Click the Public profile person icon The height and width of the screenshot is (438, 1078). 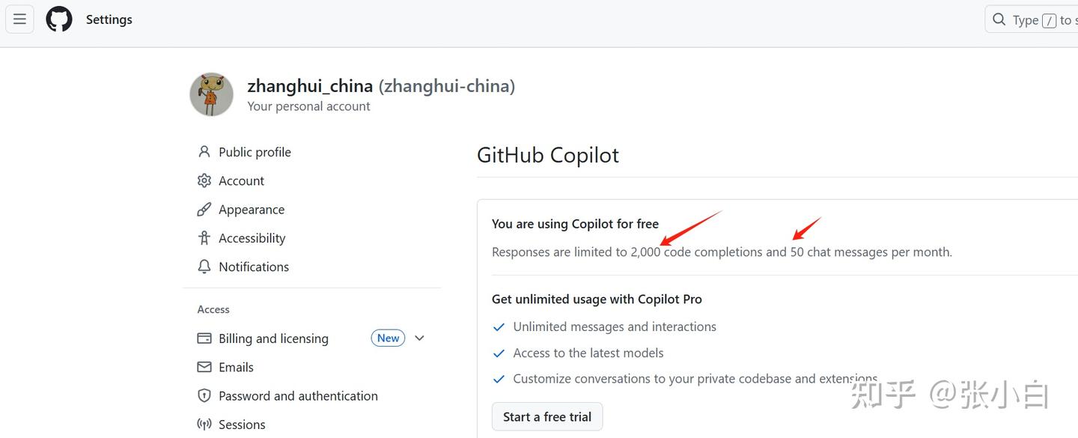[204, 152]
